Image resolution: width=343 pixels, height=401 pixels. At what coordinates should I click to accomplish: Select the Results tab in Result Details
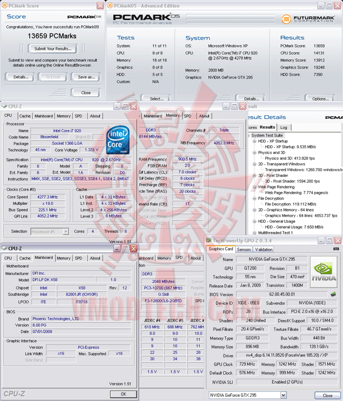pos(267,127)
